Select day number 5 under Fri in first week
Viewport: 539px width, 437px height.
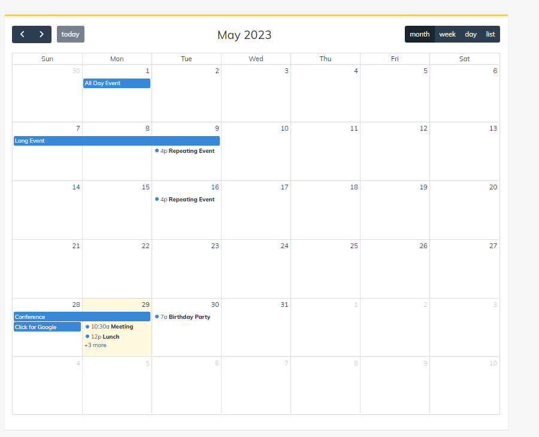pos(425,71)
